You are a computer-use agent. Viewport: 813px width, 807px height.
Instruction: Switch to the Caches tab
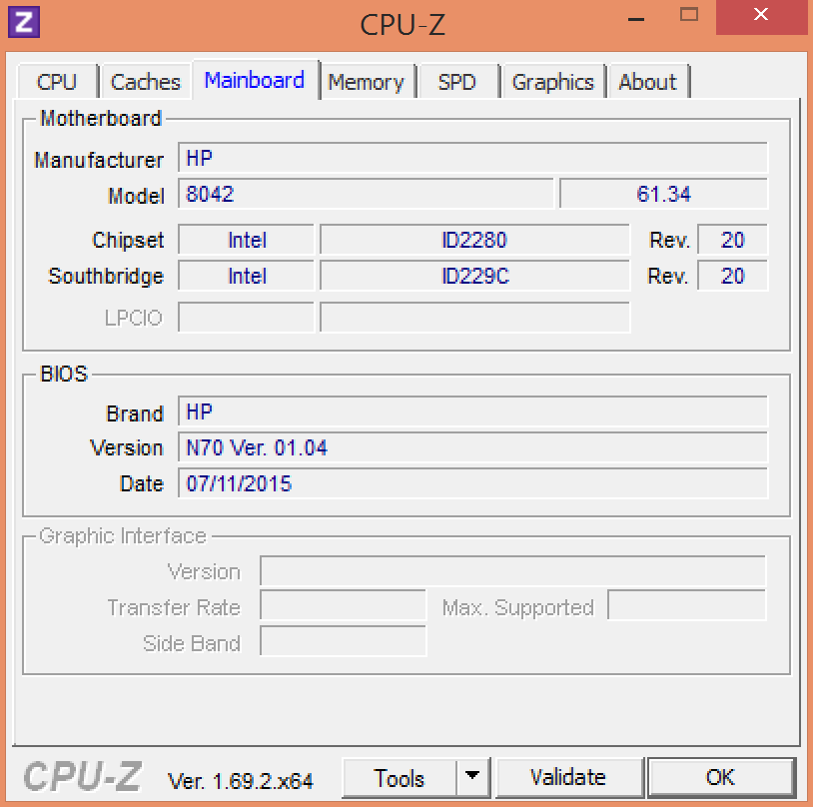click(146, 82)
